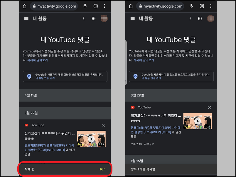Tap the home icon in left screenshot browser

pyautogui.click(x=25, y=6)
